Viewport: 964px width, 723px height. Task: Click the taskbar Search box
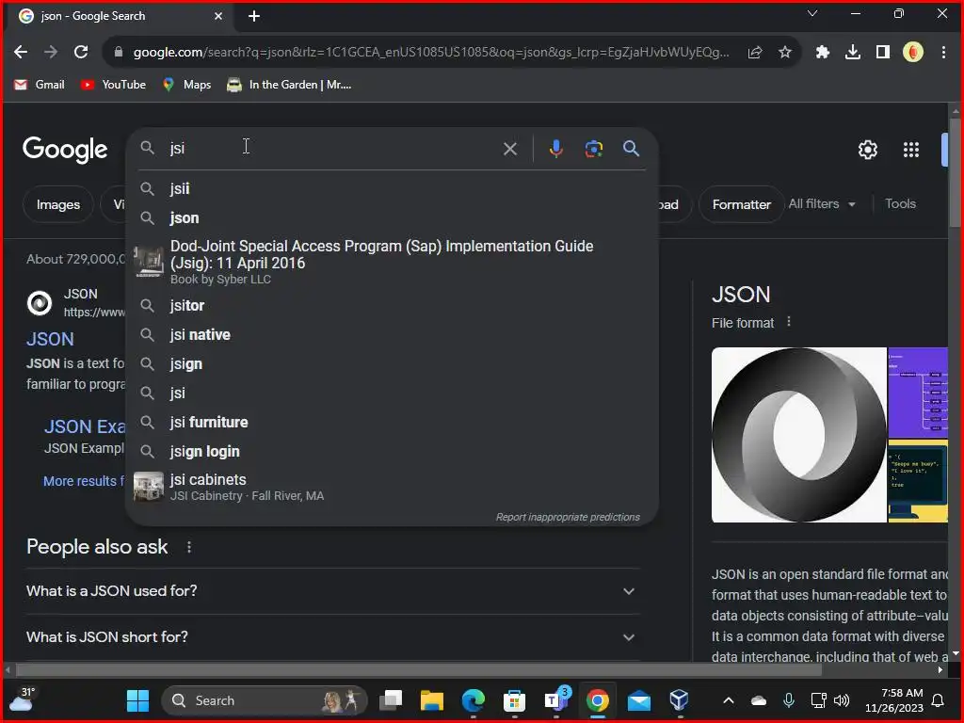pyautogui.click(x=265, y=700)
